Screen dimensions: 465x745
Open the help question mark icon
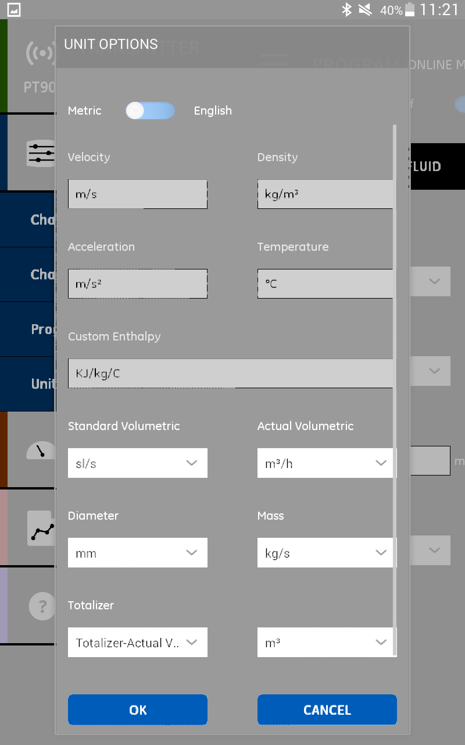coord(42,606)
